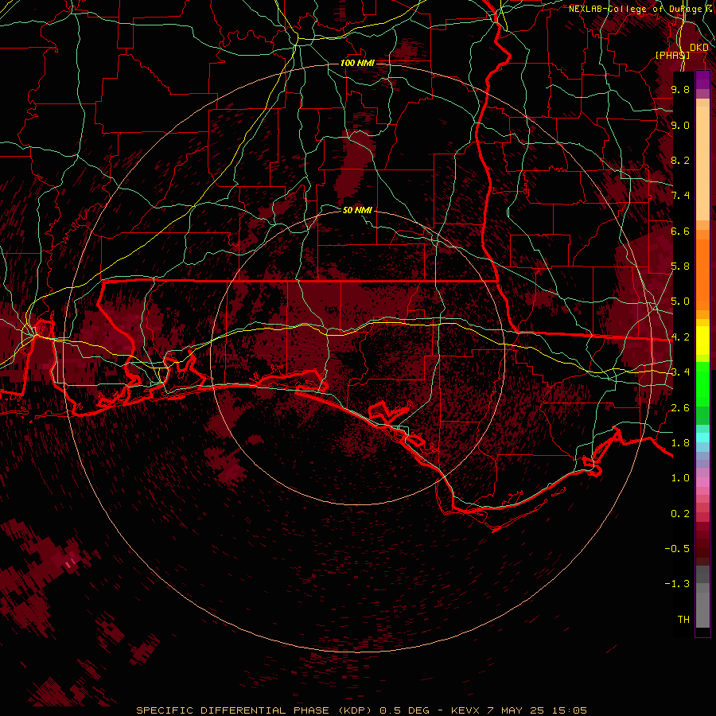Click the bright green swatch in the color bar
This screenshot has height=716, width=716.
[x=702, y=383]
